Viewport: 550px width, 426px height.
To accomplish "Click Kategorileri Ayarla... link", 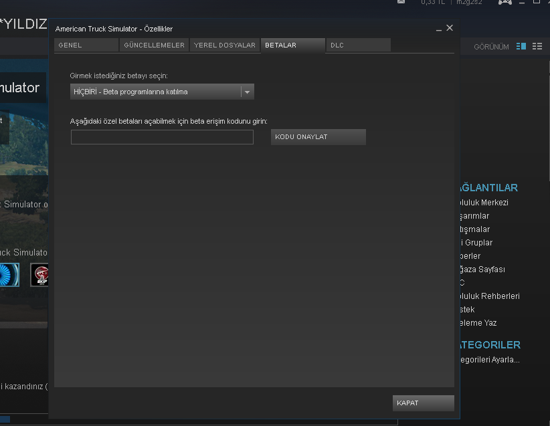I will (x=490, y=360).
